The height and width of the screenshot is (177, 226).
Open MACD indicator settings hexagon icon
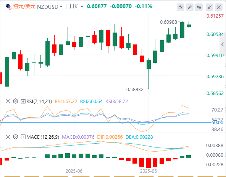[15, 137]
